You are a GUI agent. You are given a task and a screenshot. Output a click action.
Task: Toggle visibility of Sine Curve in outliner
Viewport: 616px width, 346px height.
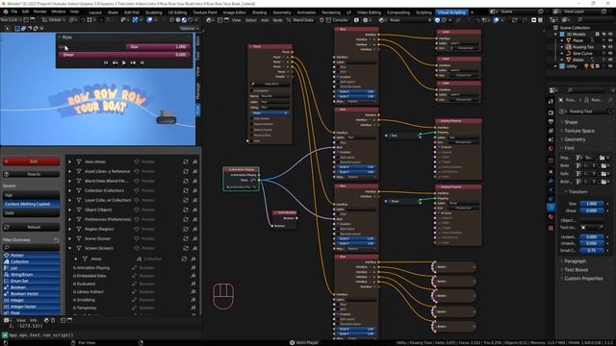[x=610, y=53]
